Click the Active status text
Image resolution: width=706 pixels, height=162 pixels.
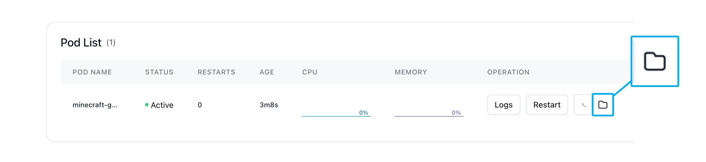coord(162,105)
